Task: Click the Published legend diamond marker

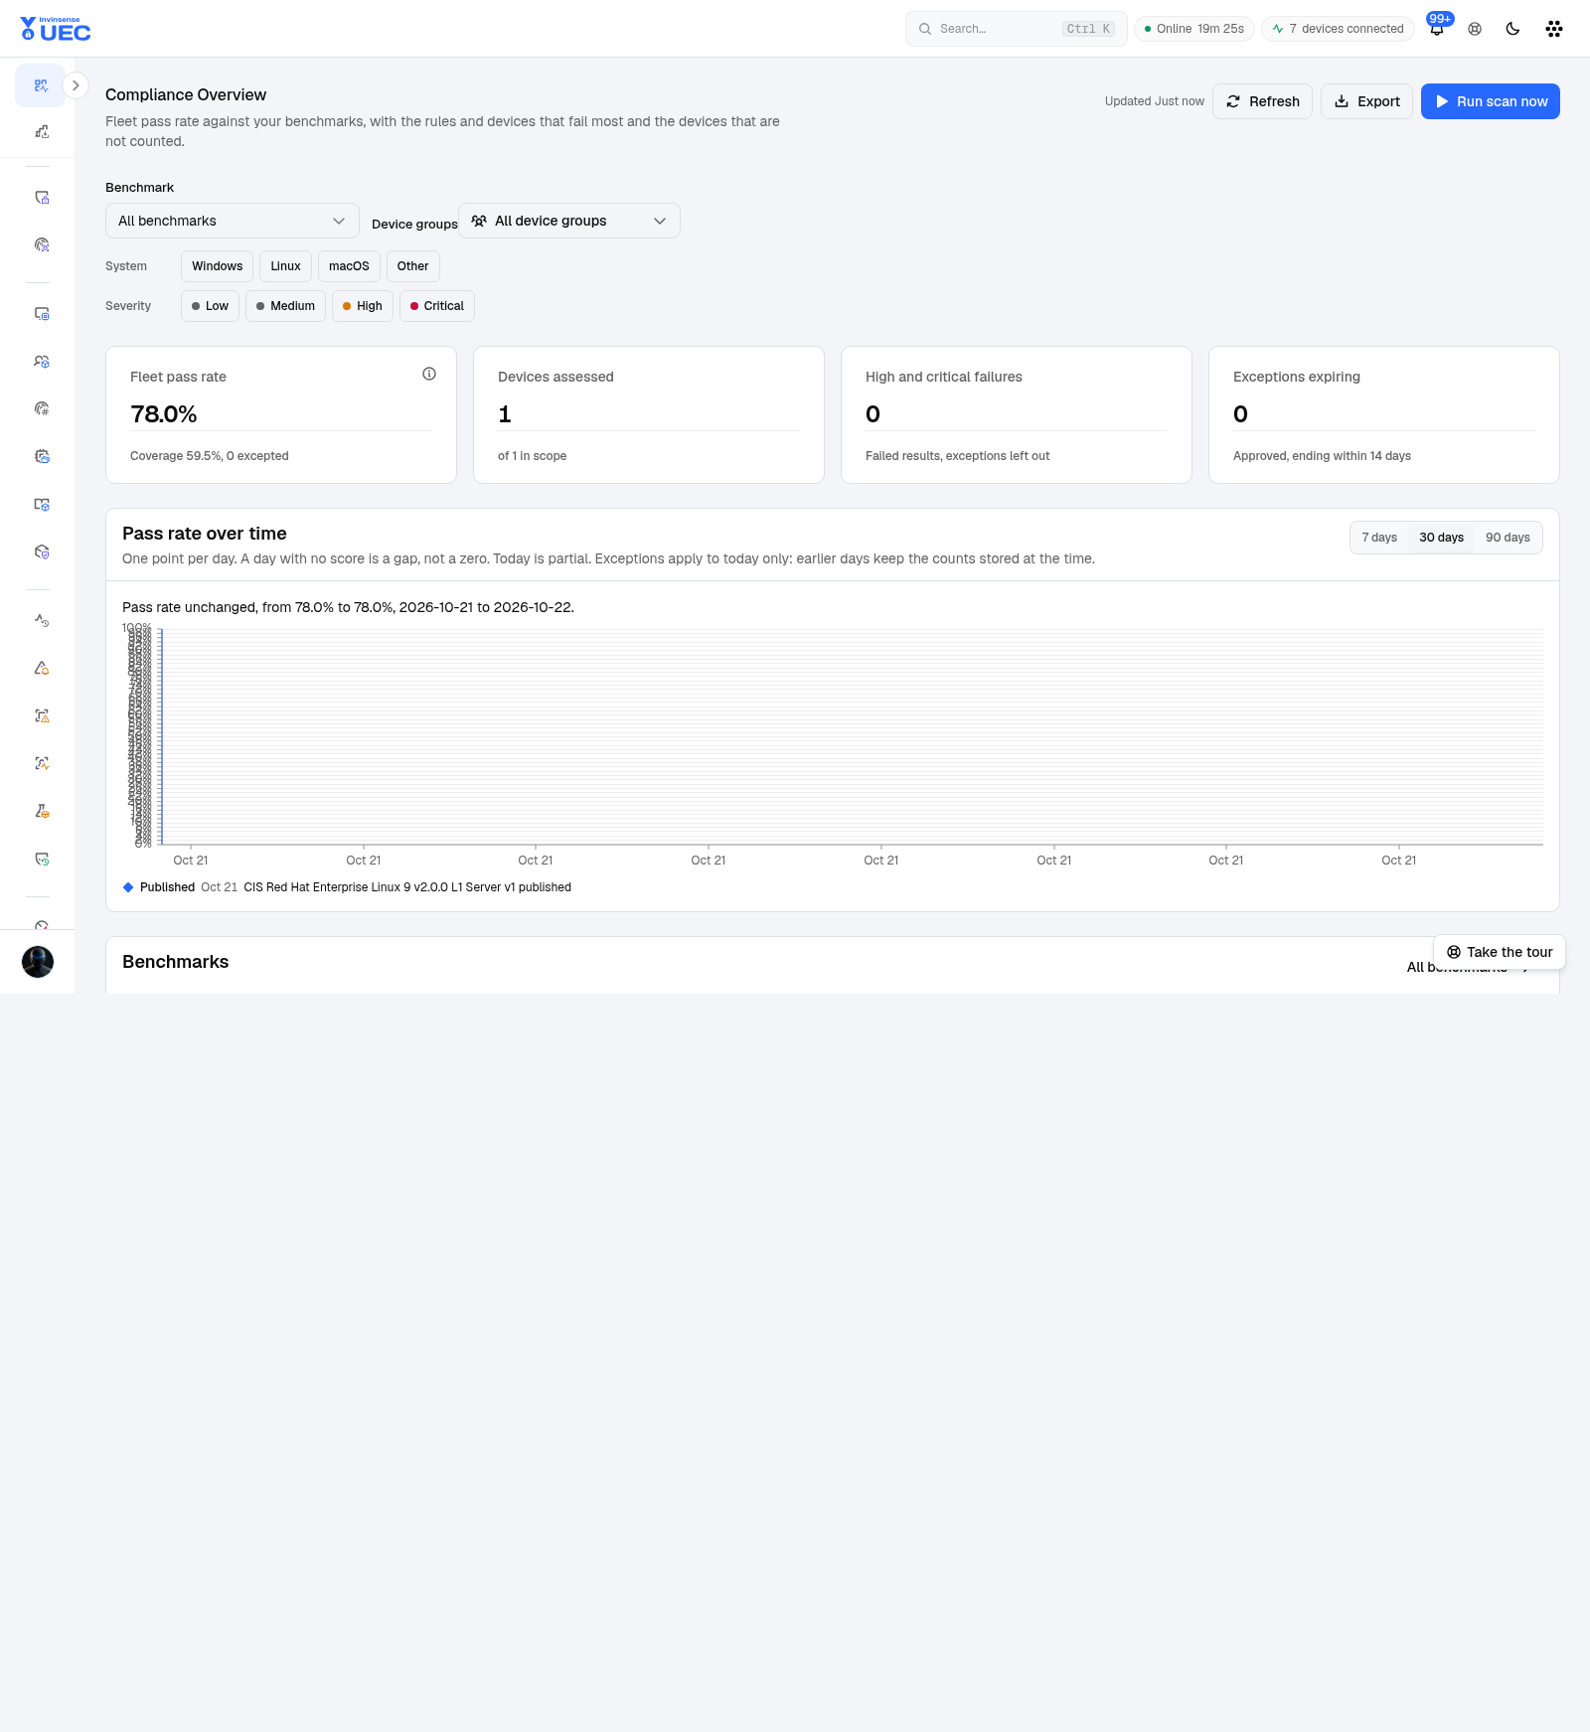Action: [x=128, y=887]
